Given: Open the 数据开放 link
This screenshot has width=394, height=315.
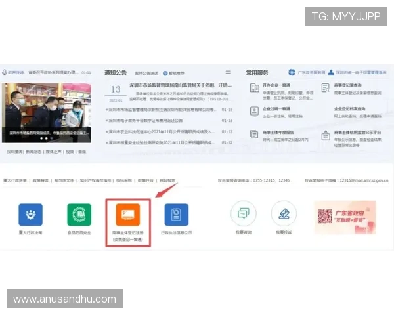Looking at the screenshot, I should coord(146,180).
